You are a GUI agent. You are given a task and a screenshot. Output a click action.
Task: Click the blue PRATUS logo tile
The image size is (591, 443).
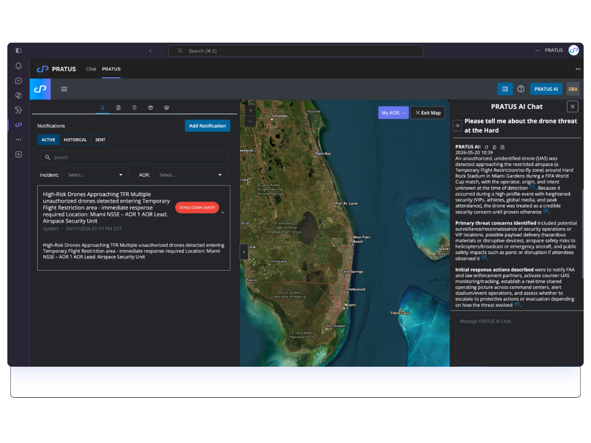[x=40, y=89]
